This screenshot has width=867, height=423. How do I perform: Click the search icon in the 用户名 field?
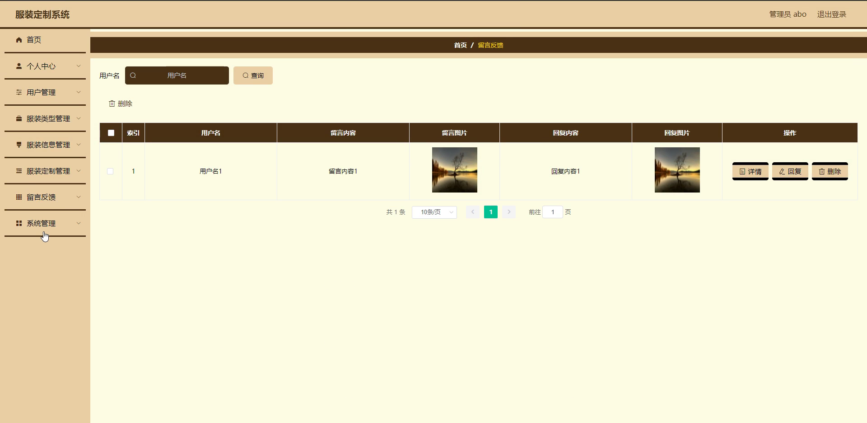tap(133, 75)
